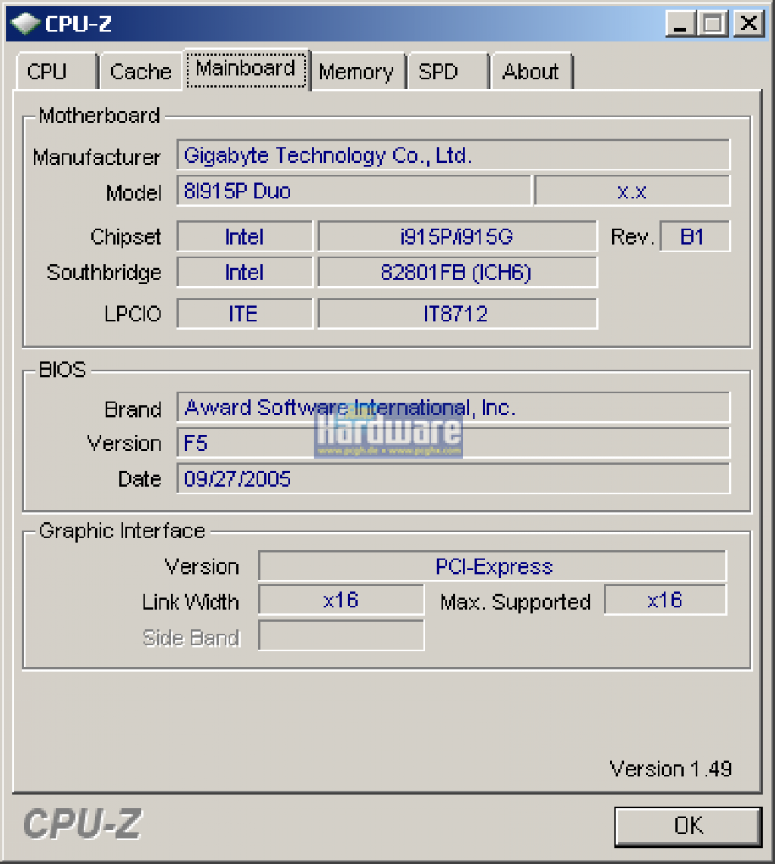Switch to the CPU tab

tap(57, 72)
